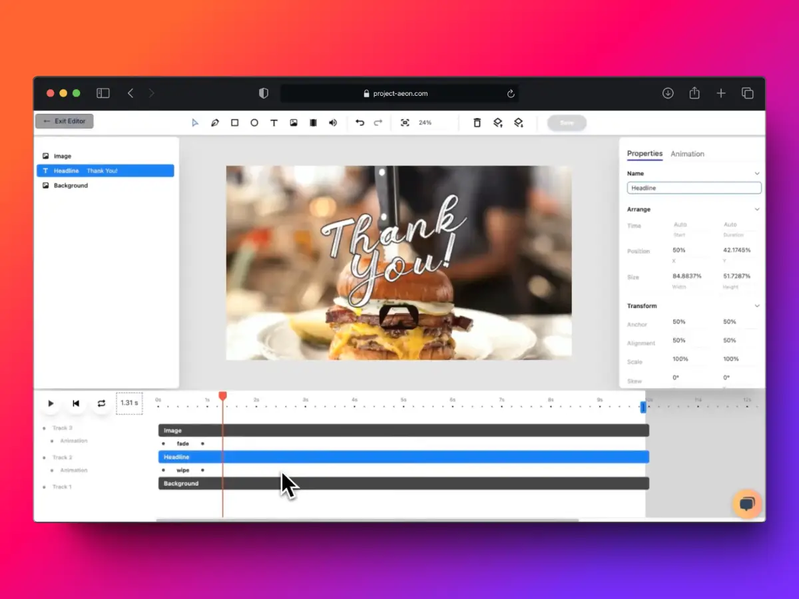The height and width of the screenshot is (599, 799).
Task: Select the Ellipse shape tool
Action: click(x=254, y=123)
